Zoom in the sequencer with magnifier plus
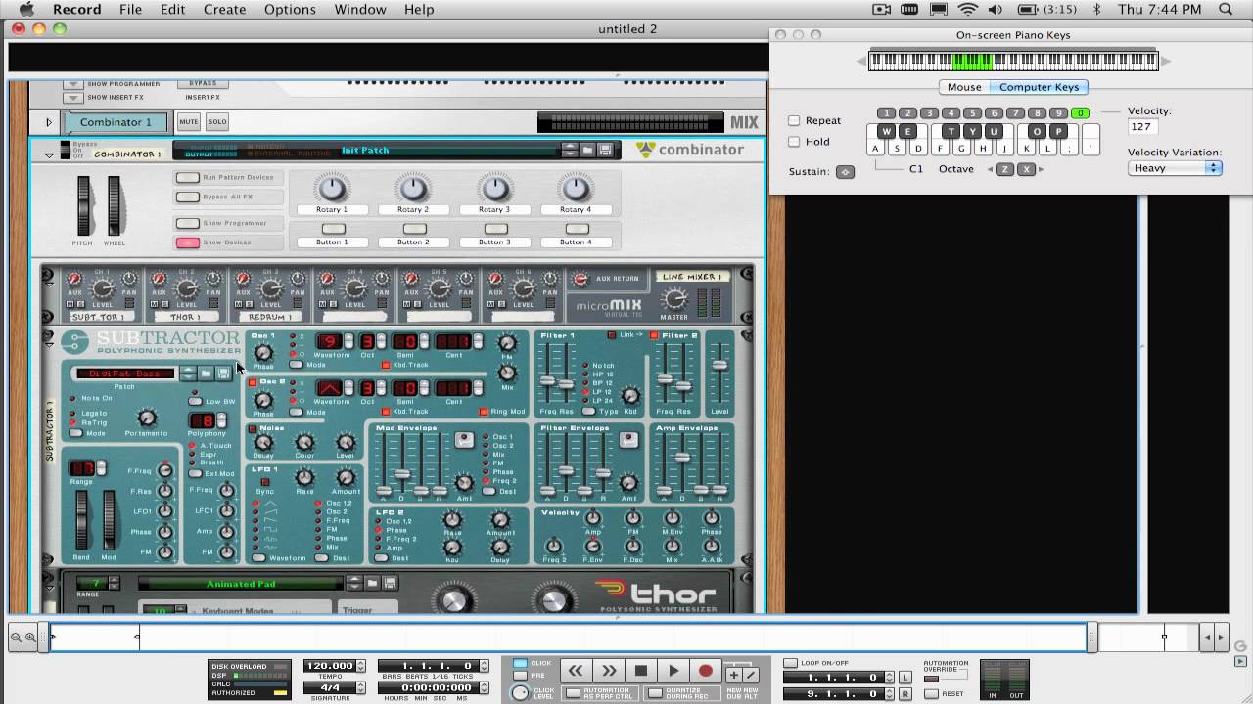 [x=31, y=638]
